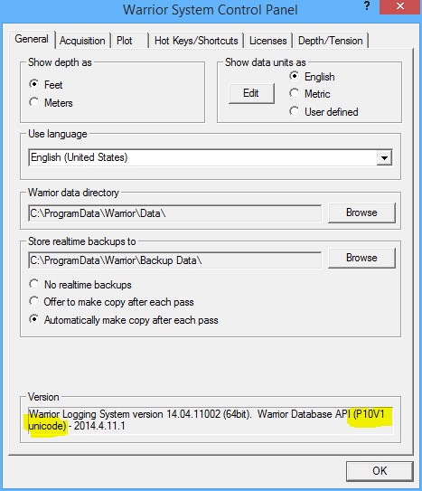Browse for Warrior data directory
The image size is (422, 491).
click(x=361, y=212)
